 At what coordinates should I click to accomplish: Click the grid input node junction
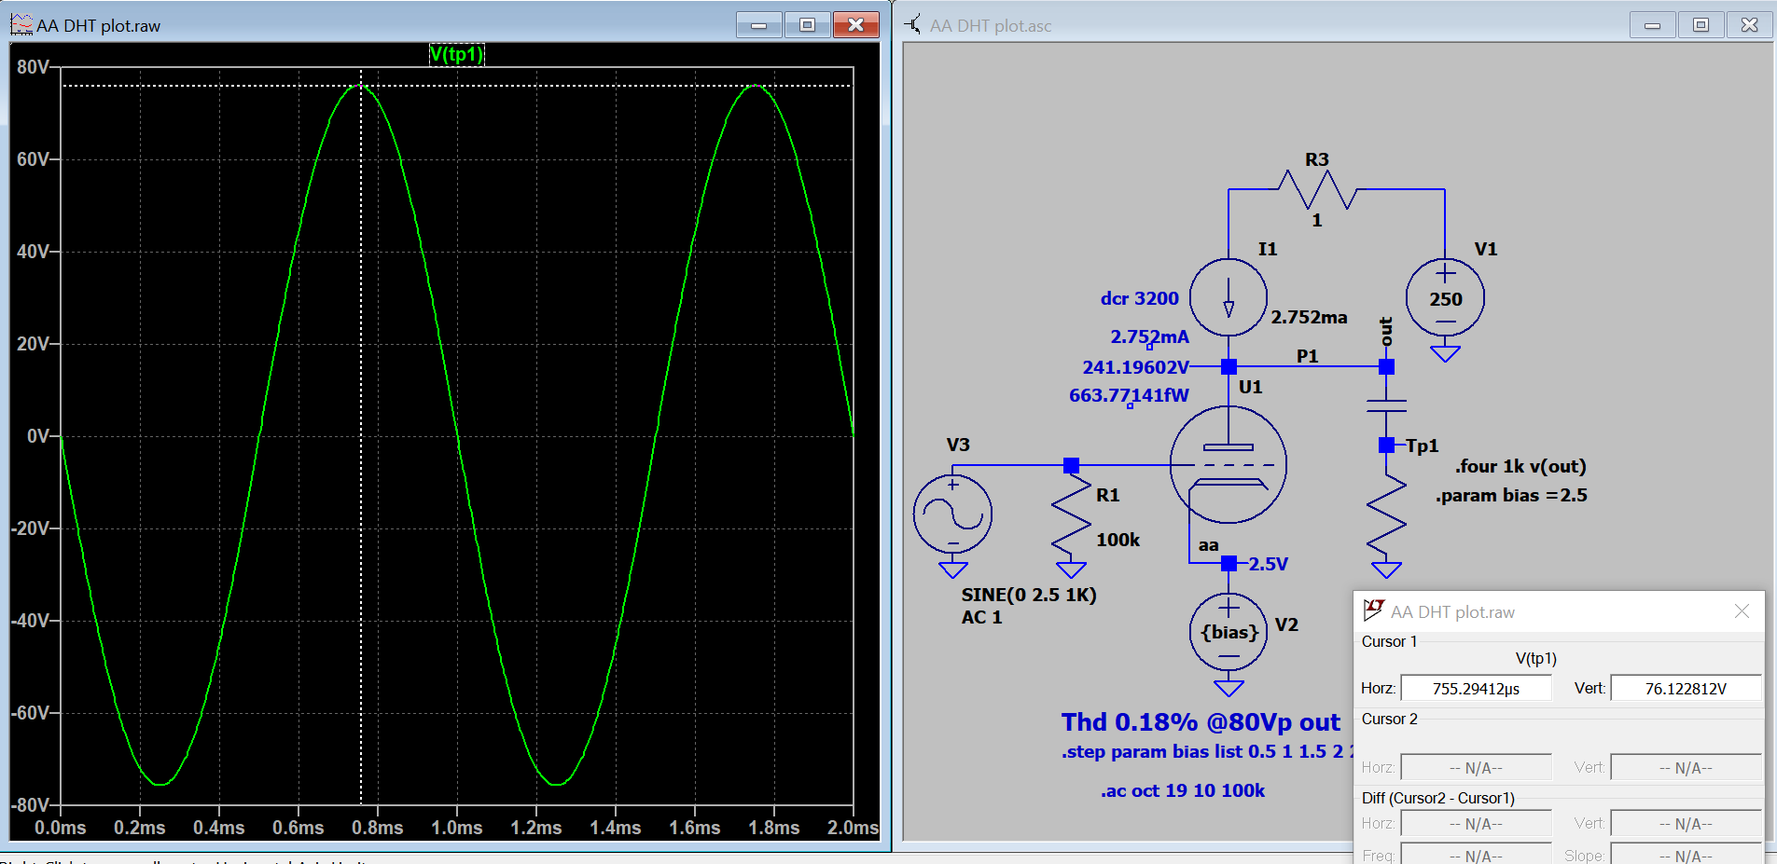[1071, 464]
